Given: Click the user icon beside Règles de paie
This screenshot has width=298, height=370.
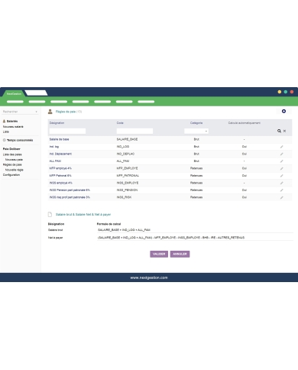Looking at the screenshot, I should tap(50, 112).
